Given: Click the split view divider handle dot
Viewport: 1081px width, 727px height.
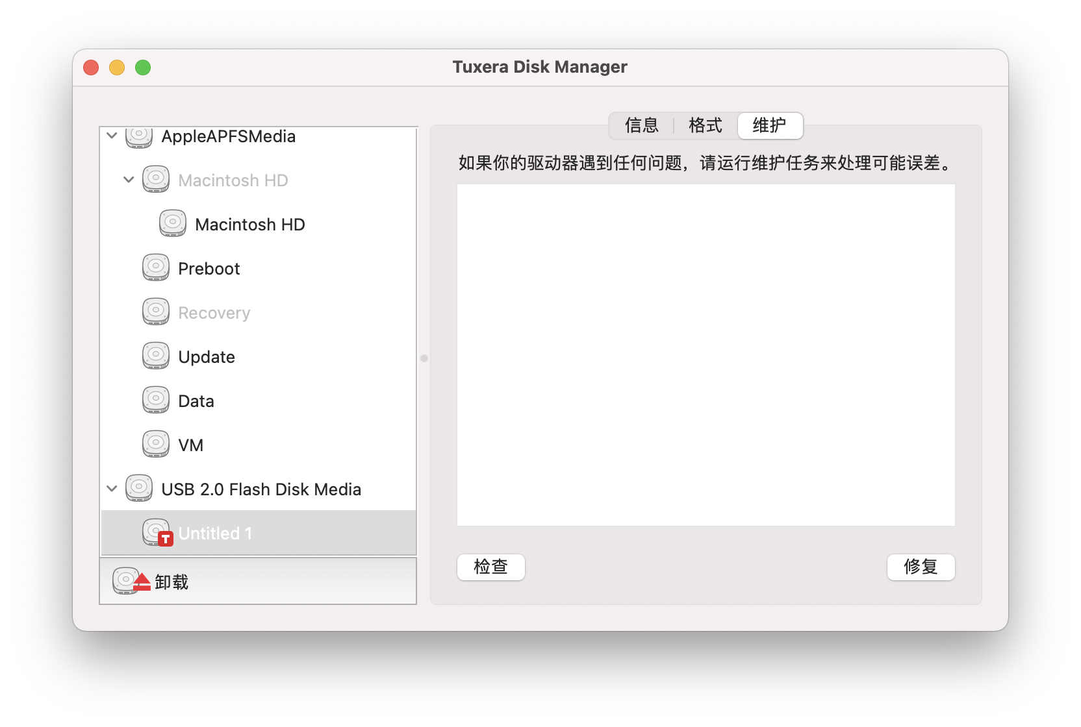Looking at the screenshot, I should click(424, 358).
